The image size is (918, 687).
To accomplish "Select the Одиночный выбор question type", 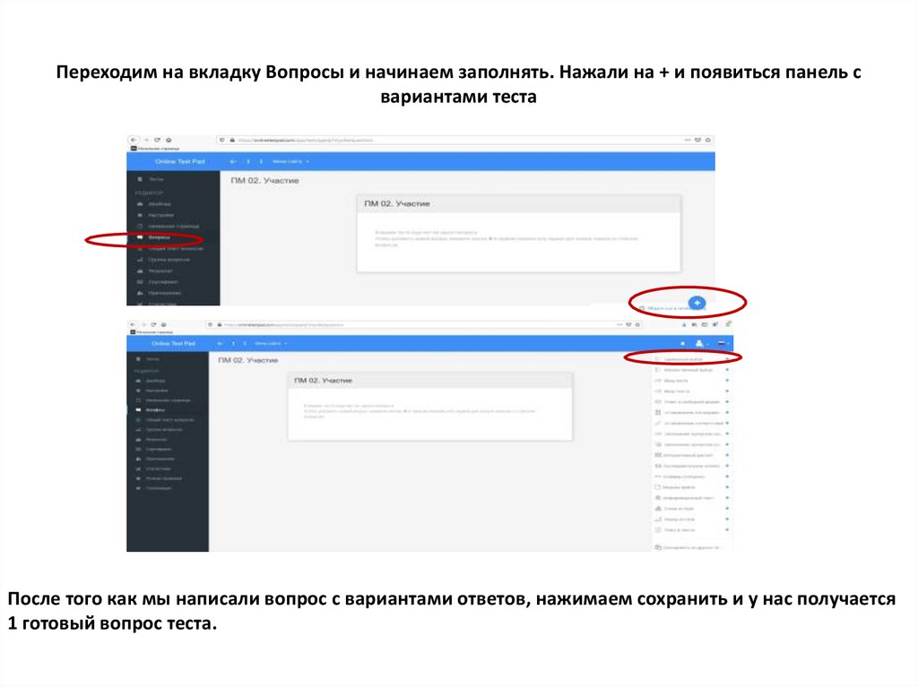I will (691, 359).
